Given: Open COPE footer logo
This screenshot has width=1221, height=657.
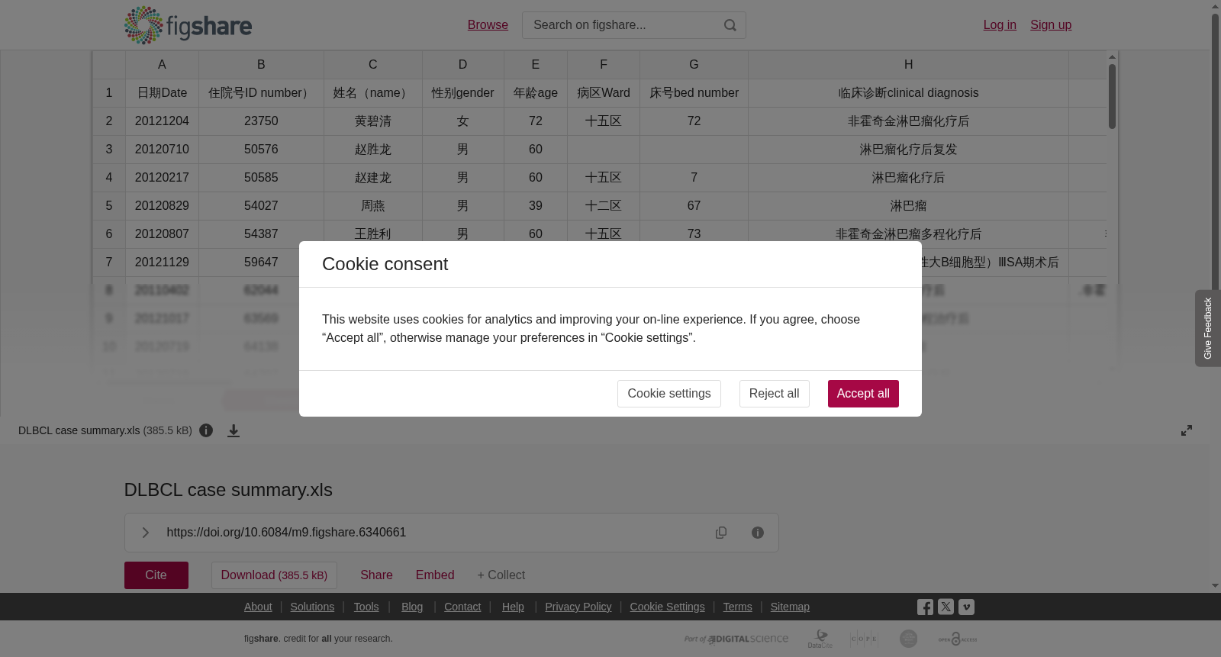Looking at the screenshot, I should coord(864,639).
